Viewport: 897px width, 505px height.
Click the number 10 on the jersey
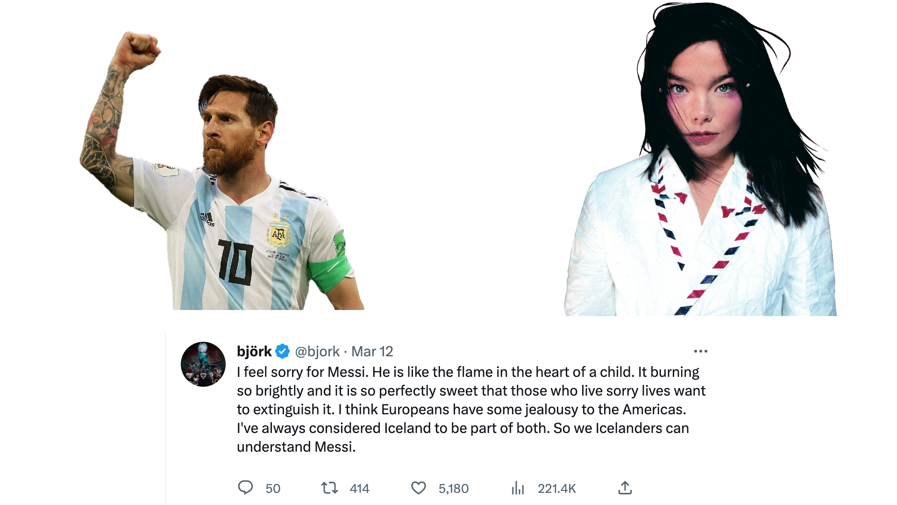tap(236, 262)
